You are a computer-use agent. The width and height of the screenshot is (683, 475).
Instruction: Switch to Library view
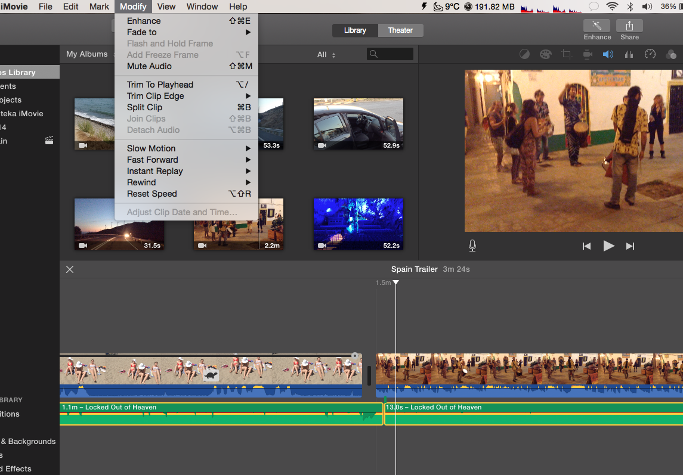pyautogui.click(x=355, y=30)
